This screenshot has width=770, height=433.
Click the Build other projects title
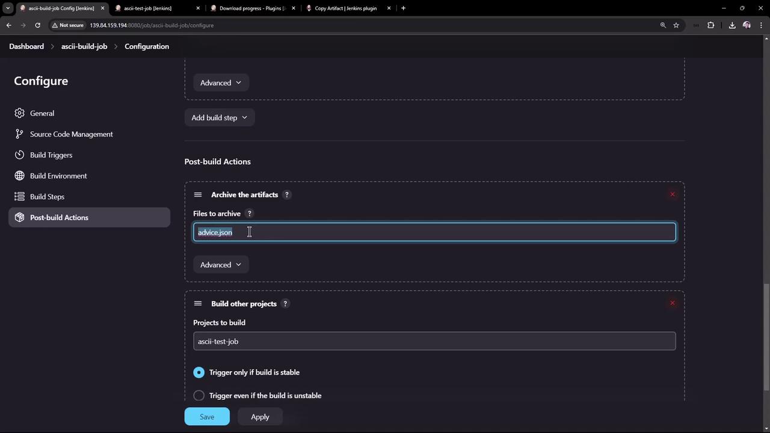pyautogui.click(x=244, y=304)
